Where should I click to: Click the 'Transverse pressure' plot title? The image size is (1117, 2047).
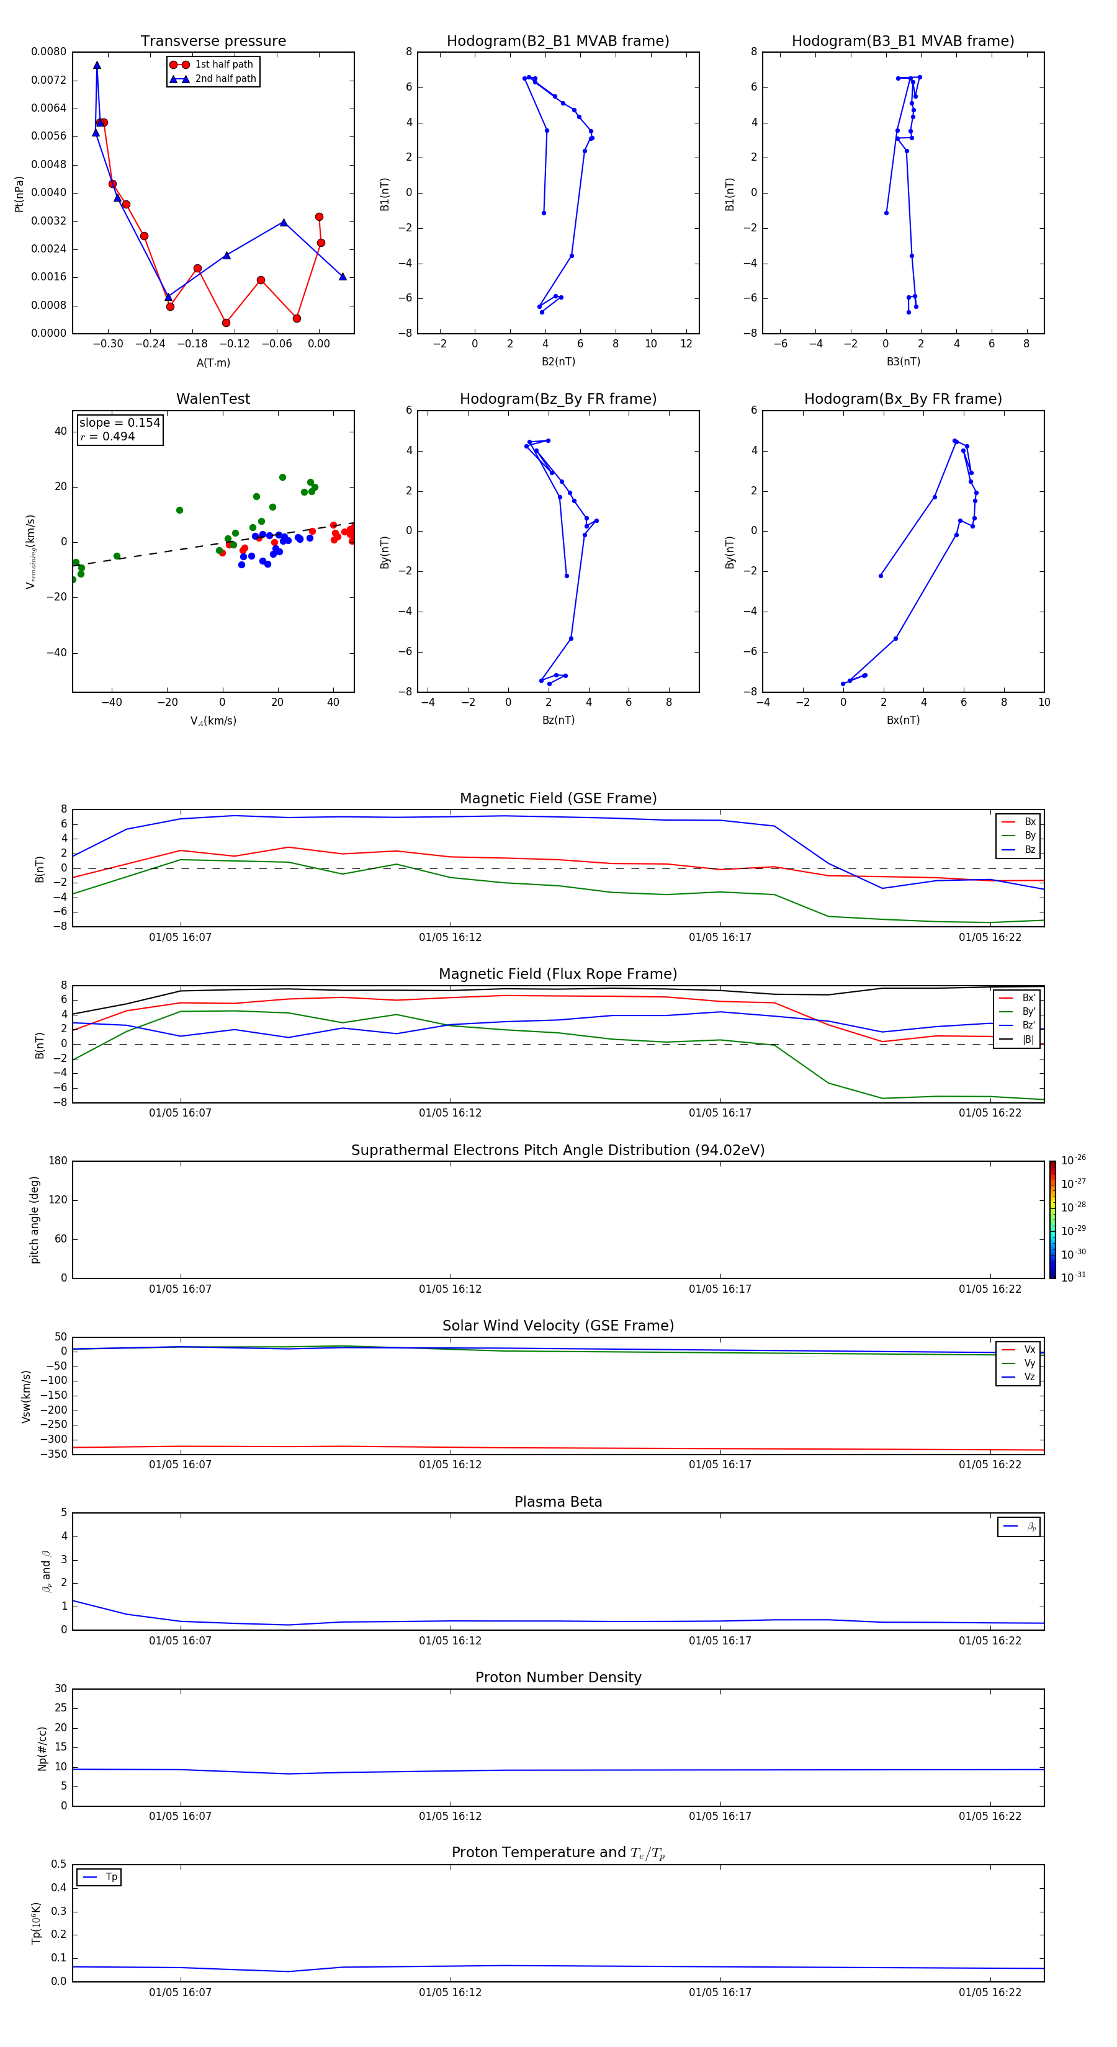213,42
